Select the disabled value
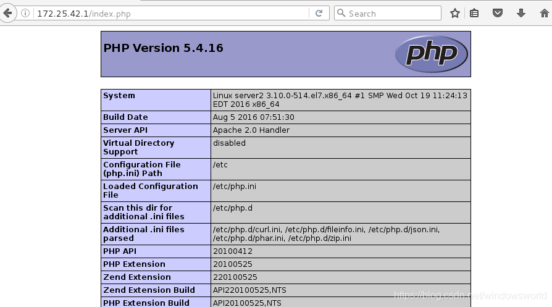Screen dimensions: 552x307 point(229,143)
